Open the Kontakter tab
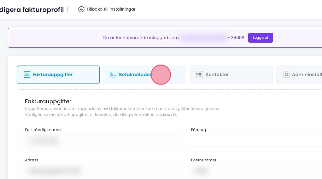 (x=217, y=75)
